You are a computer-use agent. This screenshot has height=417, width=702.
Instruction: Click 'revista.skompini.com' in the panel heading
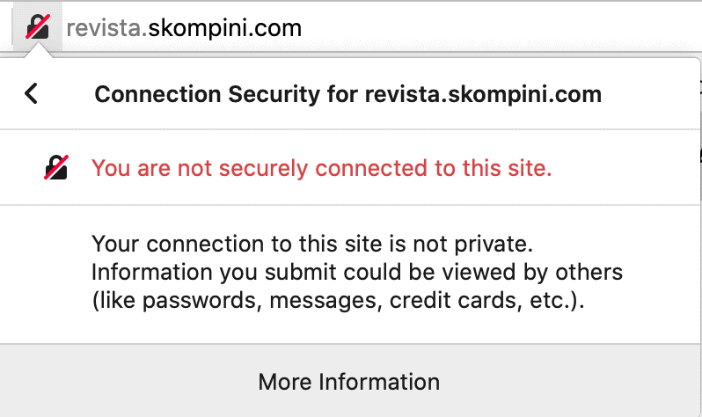pos(483,94)
